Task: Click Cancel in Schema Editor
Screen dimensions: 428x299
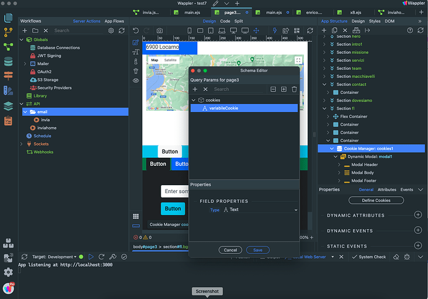Action: coord(230,250)
